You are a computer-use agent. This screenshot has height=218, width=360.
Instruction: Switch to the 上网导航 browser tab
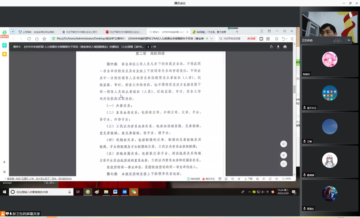pyautogui.click(x=36, y=32)
